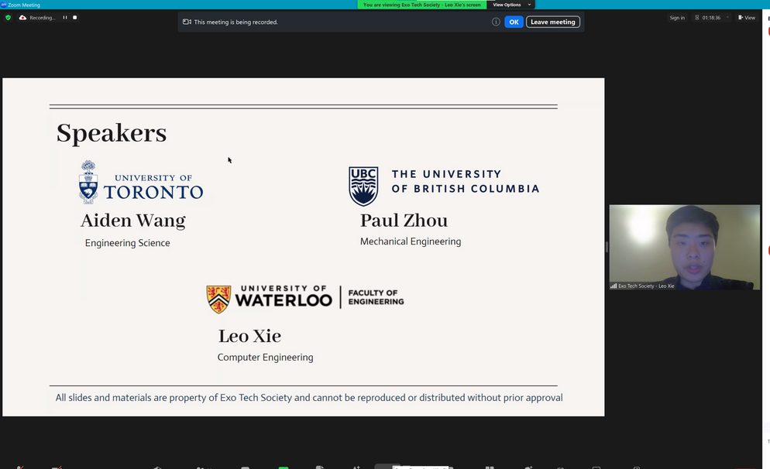Open the View Options dropdown

(507, 5)
